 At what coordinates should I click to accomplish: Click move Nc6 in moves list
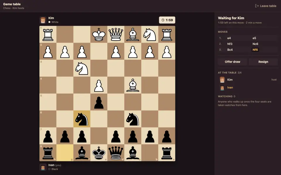255,44
